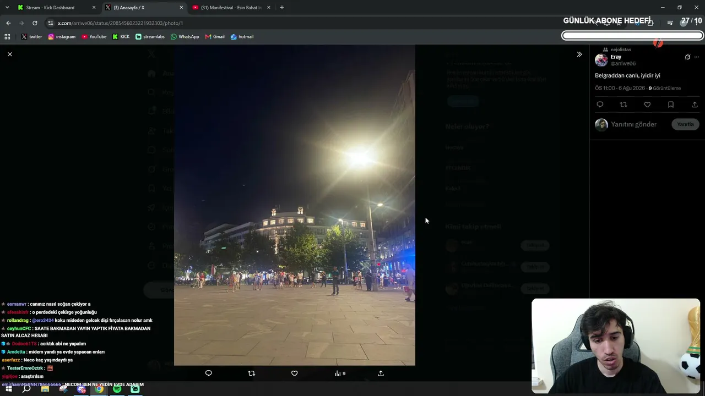The width and height of the screenshot is (705, 396).
Task: Click the repost icon in the tweet panel
Action: point(623,105)
